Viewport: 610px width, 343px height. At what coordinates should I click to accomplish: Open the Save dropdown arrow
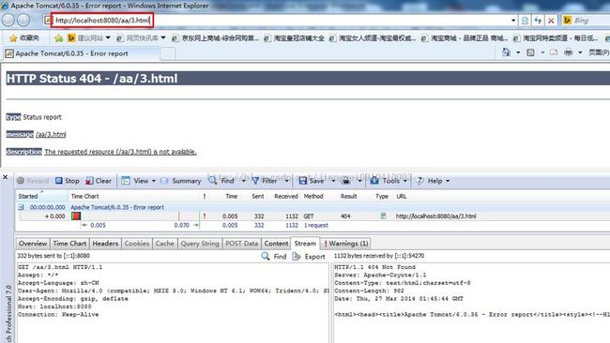tap(333, 181)
